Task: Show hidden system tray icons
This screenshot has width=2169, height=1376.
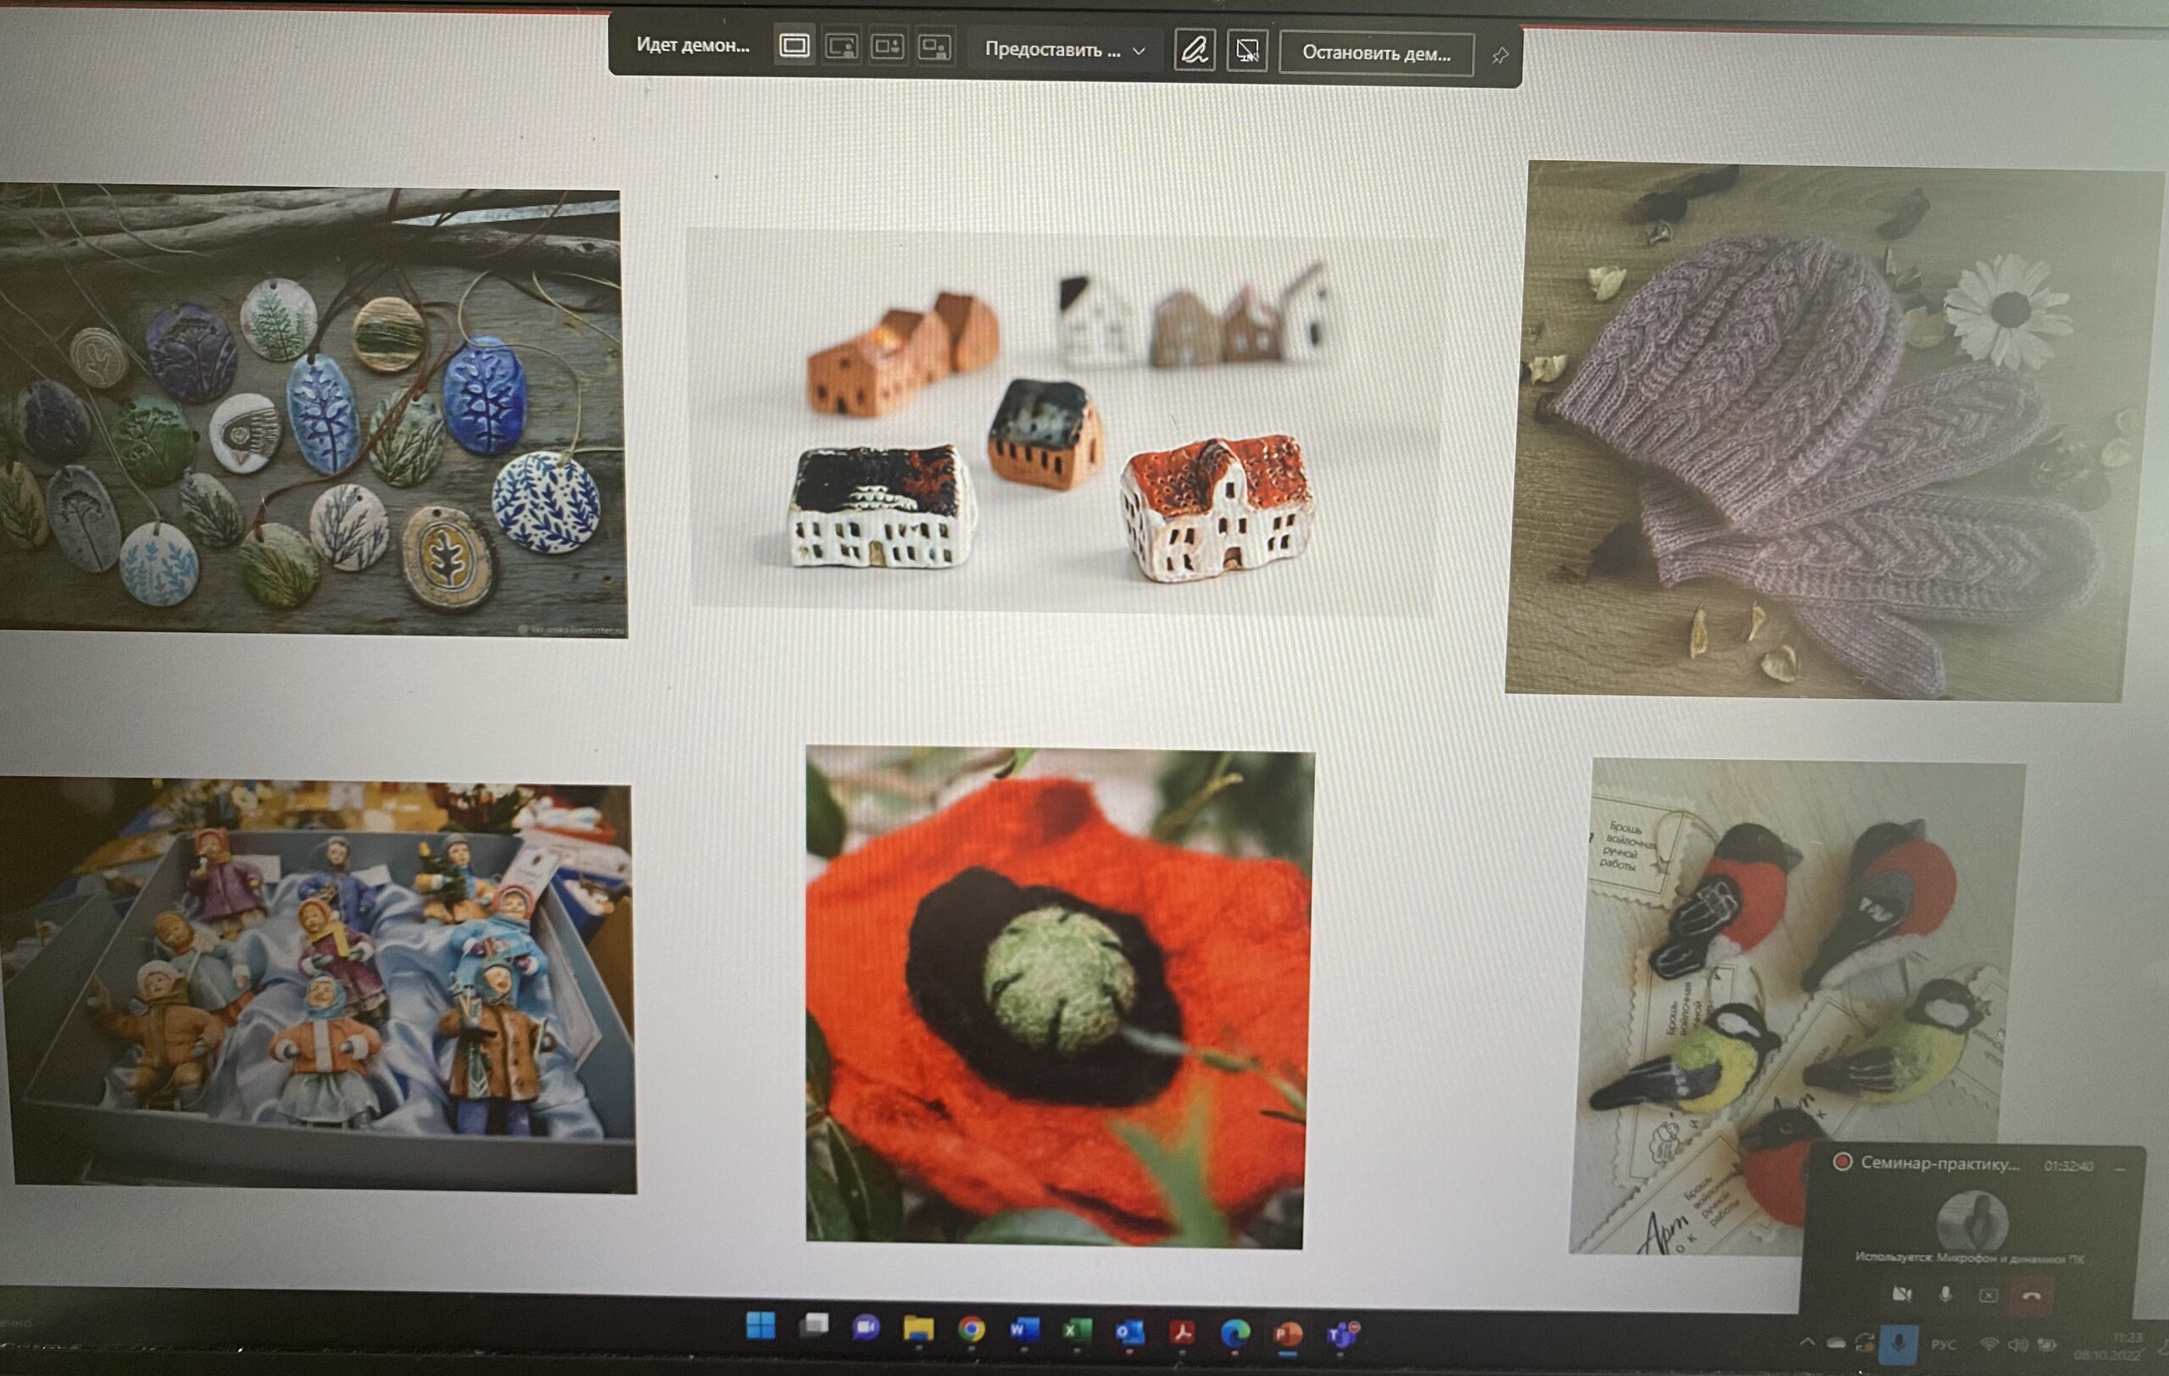Action: (1807, 1343)
